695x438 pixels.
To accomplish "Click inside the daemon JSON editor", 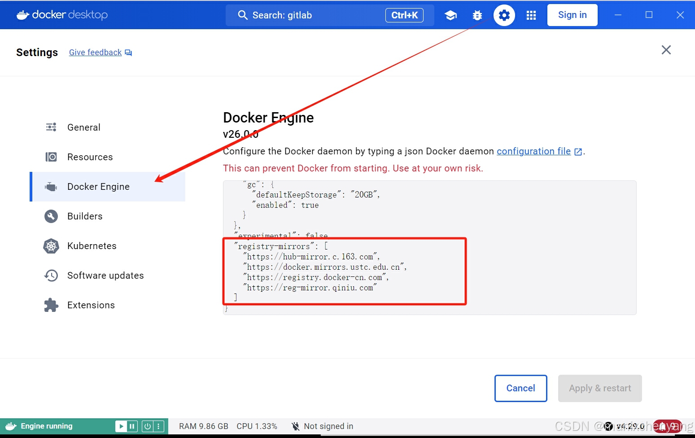I will tap(429, 248).
